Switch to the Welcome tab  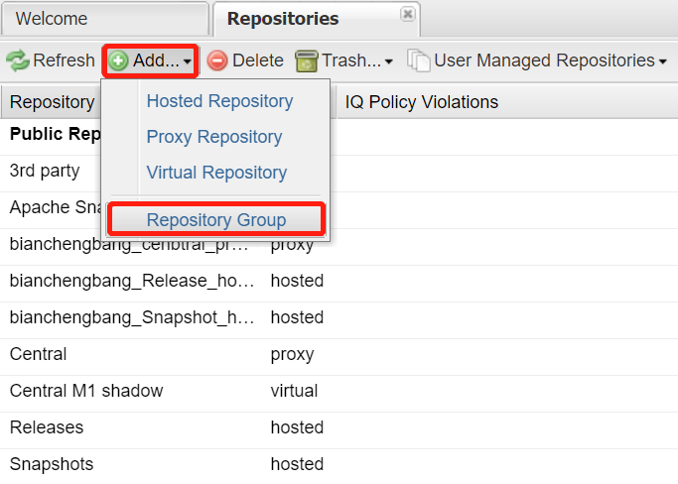tap(52, 19)
